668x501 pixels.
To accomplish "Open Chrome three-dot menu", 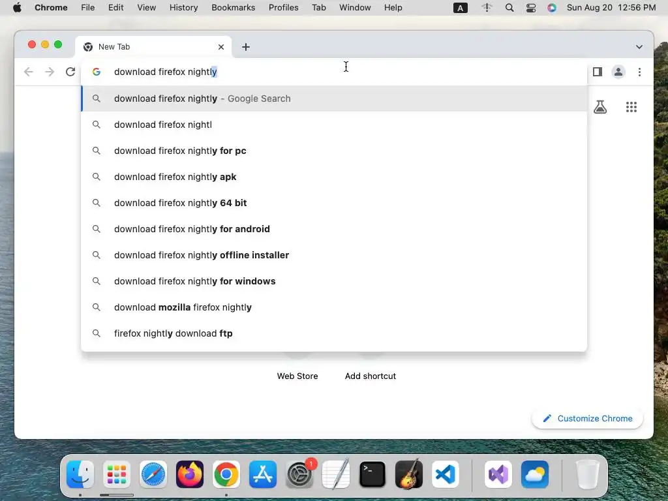I will coord(639,72).
